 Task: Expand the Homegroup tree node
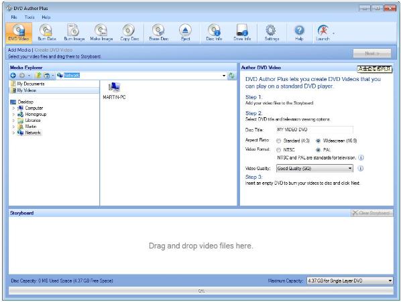[14, 115]
